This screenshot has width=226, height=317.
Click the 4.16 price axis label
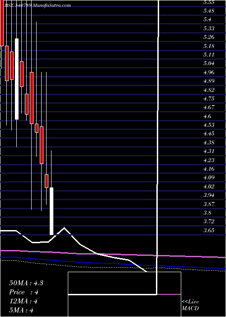209,169
